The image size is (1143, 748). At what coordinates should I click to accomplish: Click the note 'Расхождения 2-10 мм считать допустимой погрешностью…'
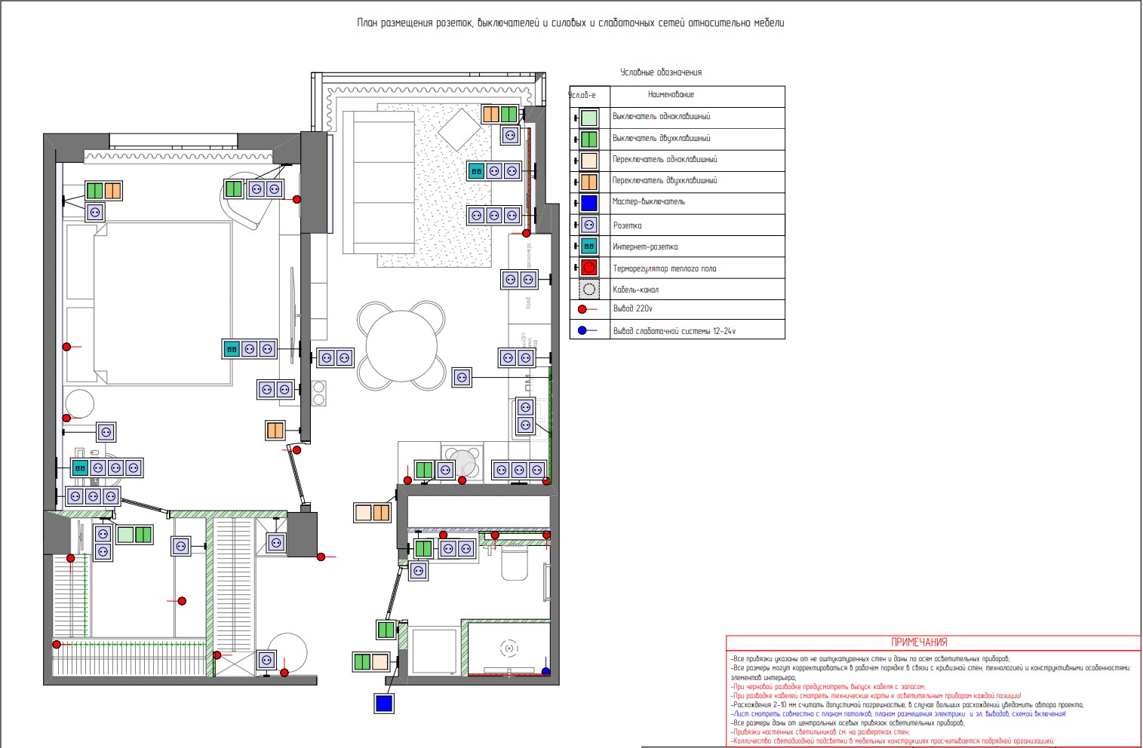(x=907, y=705)
